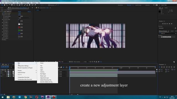Select the Unified Camera tool
This screenshot has height=99, width=177.
coord(12,5)
